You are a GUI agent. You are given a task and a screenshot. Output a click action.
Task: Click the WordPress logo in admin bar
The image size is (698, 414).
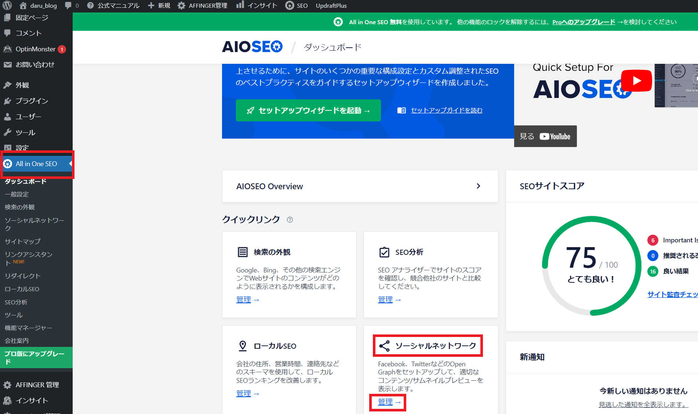(x=7, y=6)
